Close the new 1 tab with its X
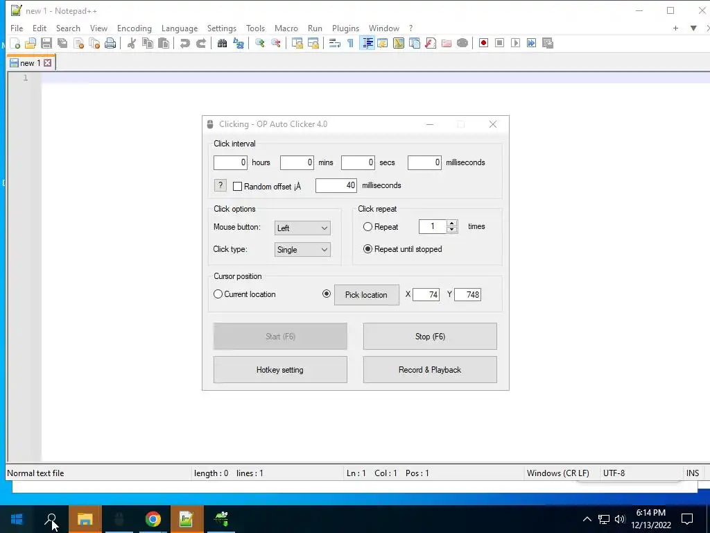The image size is (710, 533). (48, 63)
